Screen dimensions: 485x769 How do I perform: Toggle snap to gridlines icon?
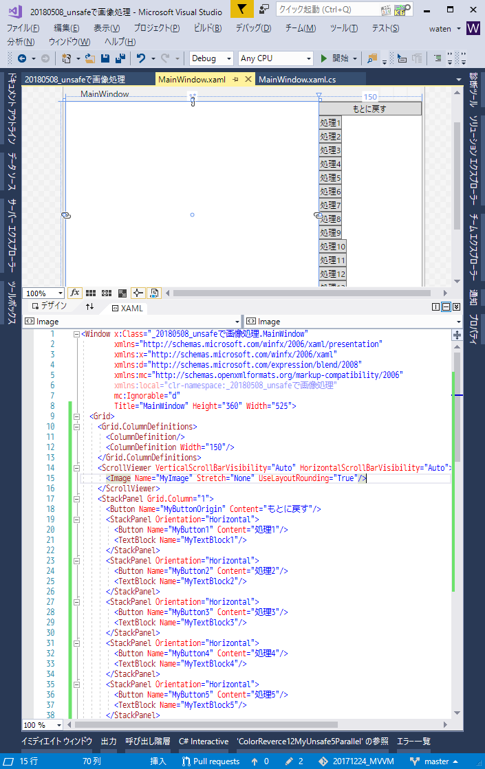(x=107, y=293)
